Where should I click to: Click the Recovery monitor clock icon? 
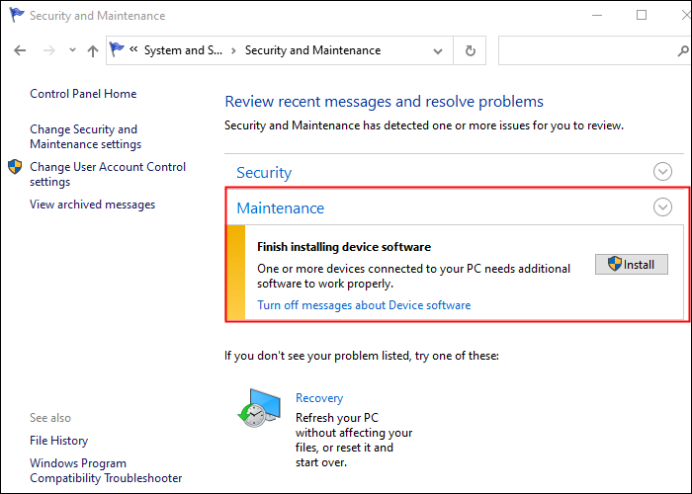pos(259,407)
